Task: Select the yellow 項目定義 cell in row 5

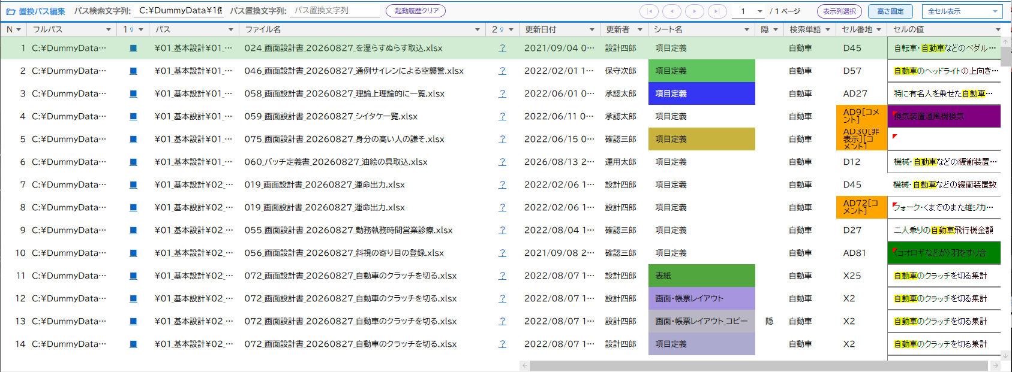Action: [x=701, y=139]
